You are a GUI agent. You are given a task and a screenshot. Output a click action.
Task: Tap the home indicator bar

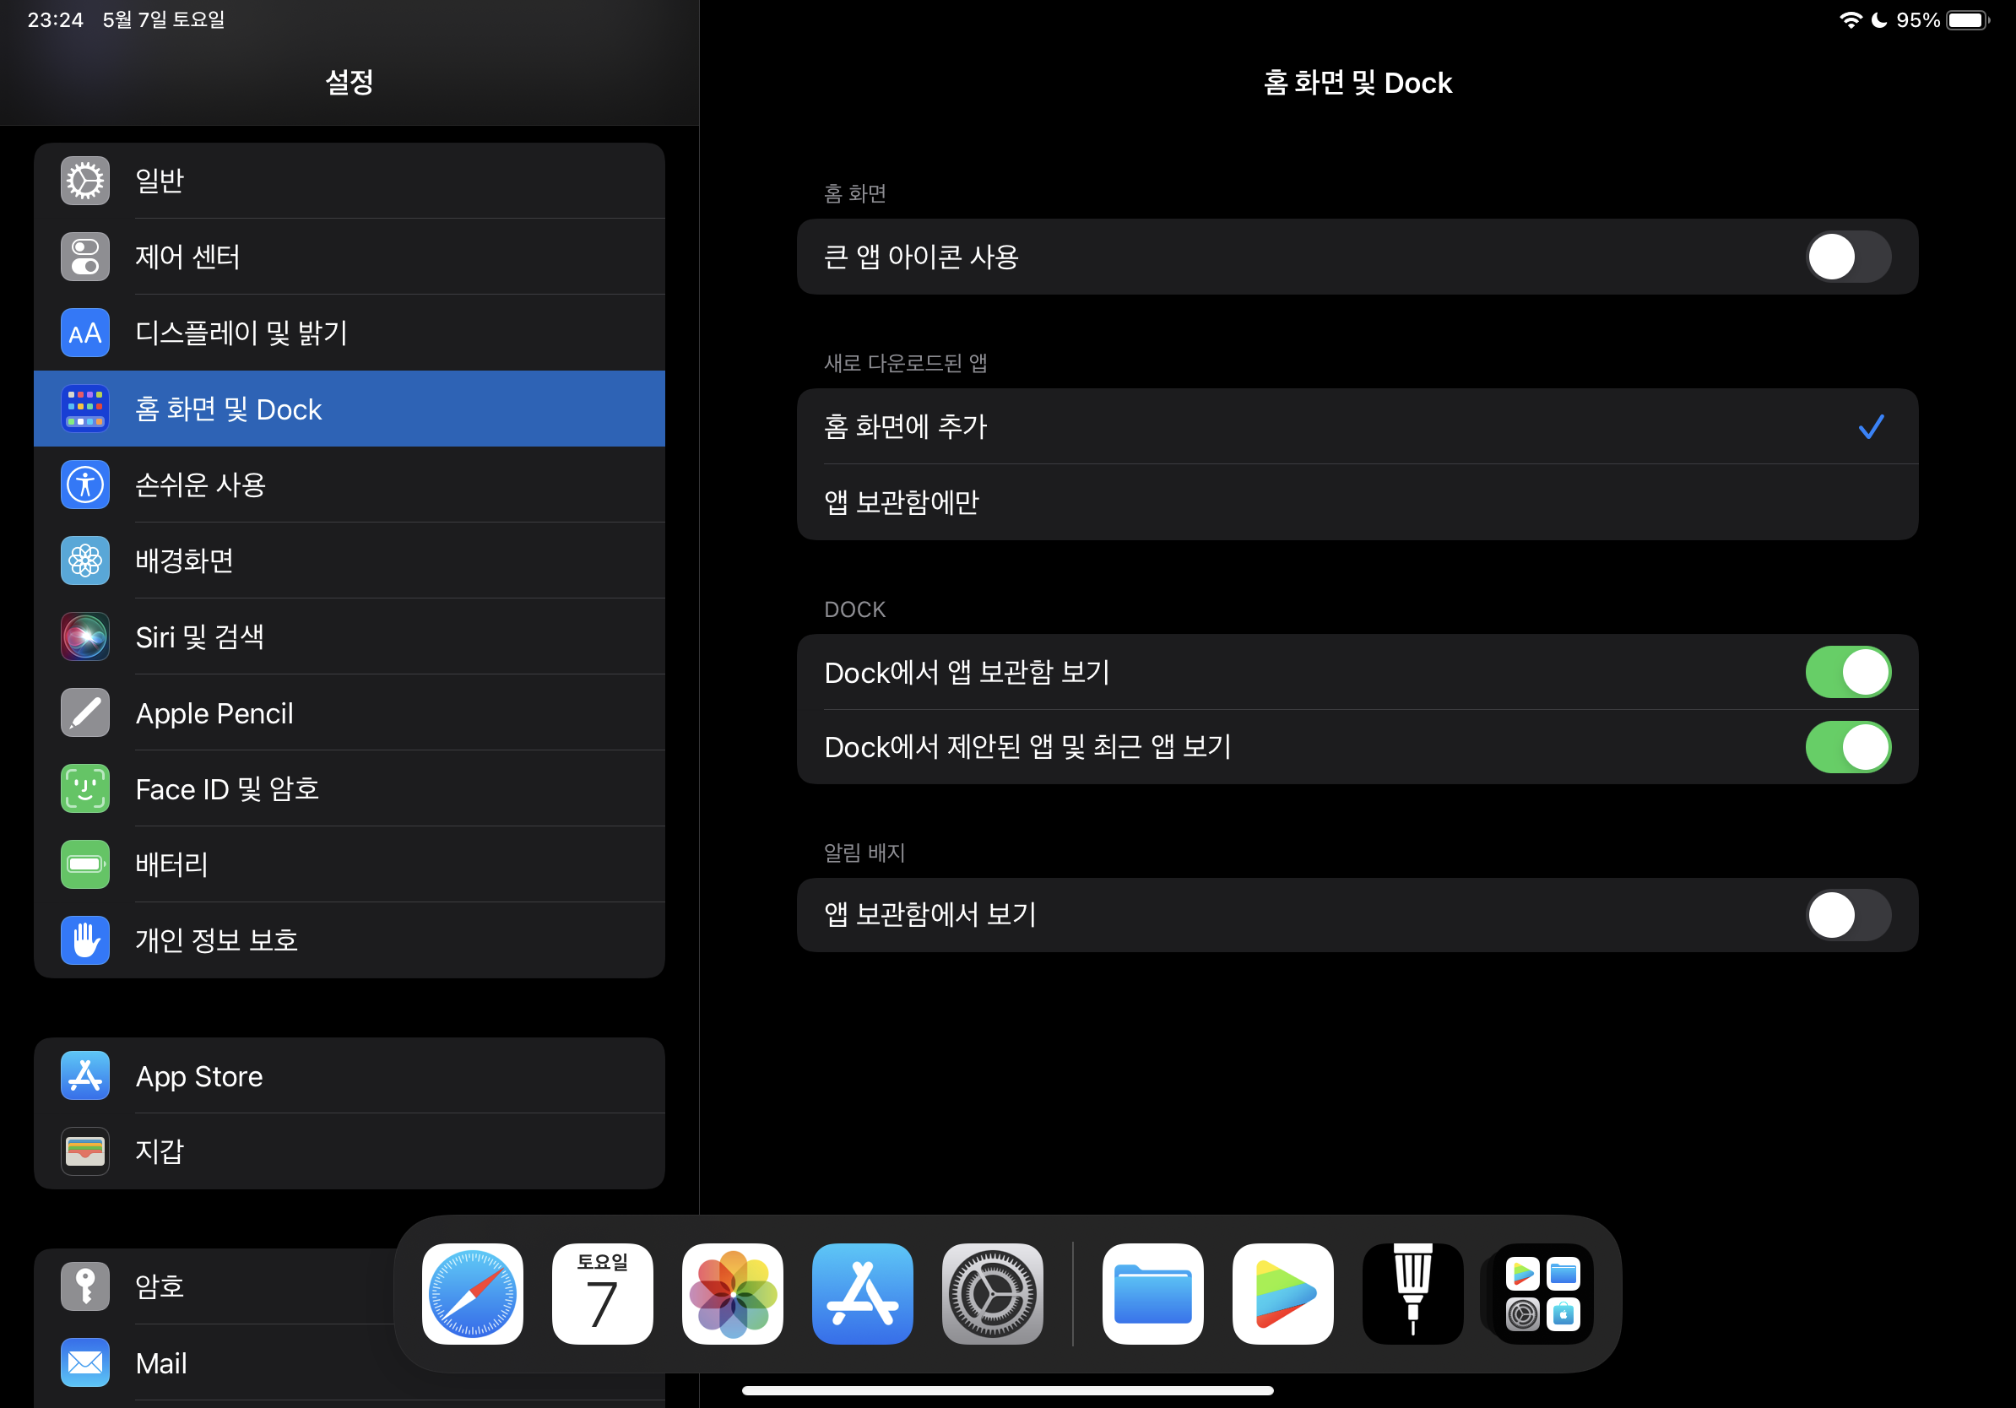click(1007, 1390)
